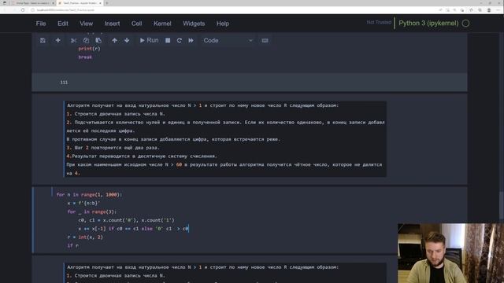504x283 pixels.
Task: Open the Kernel menu
Action: (162, 24)
